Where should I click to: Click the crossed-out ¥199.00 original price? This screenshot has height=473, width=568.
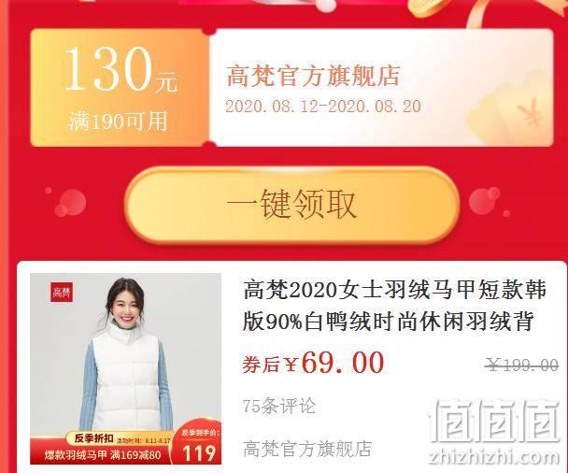tap(522, 365)
